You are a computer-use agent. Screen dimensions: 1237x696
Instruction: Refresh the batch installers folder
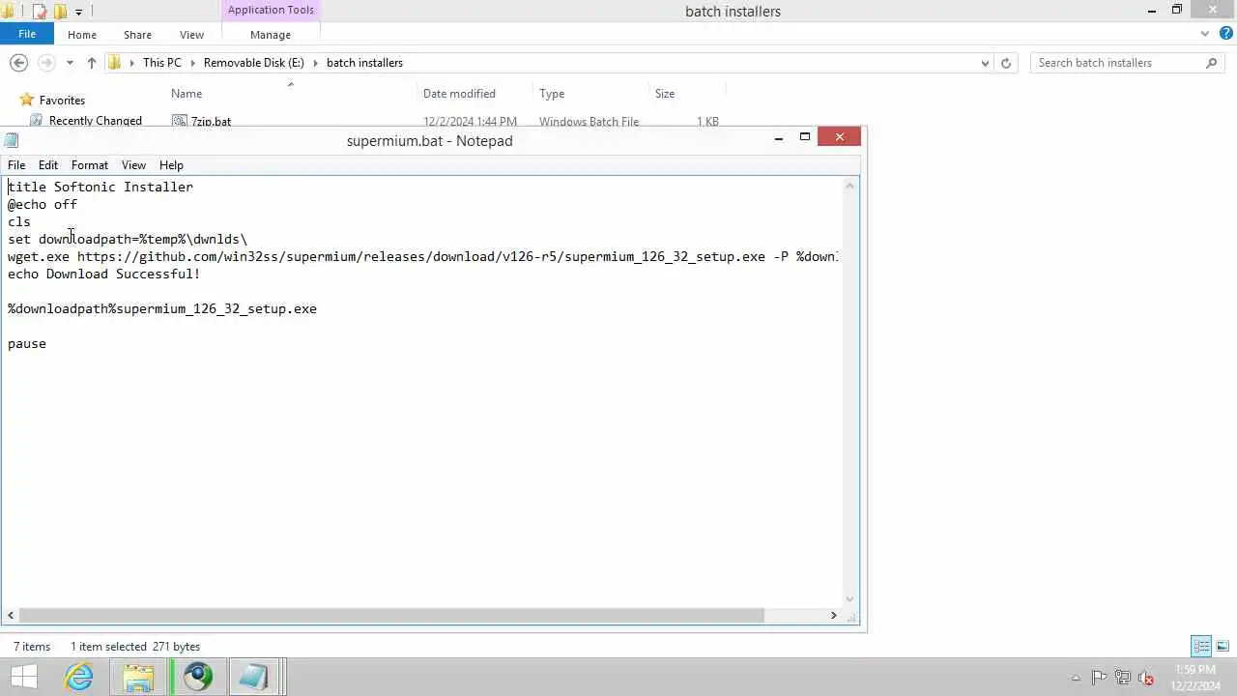(x=1006, y=63)
